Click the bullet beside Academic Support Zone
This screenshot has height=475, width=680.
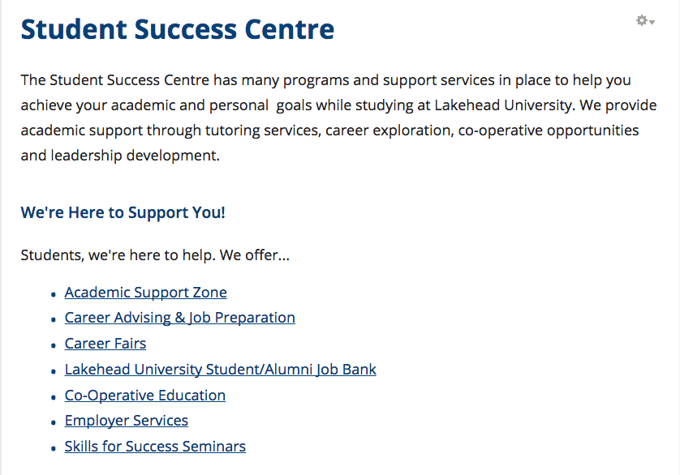[x=54, y=295]
